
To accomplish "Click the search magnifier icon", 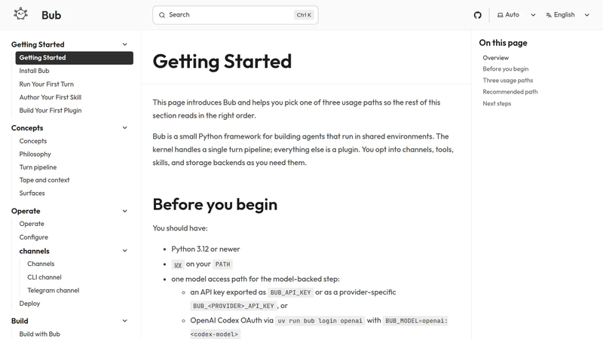I will (162, 15).
